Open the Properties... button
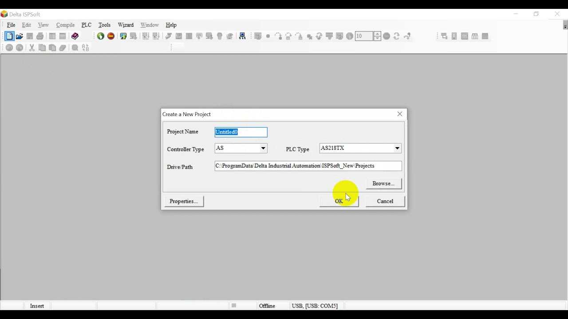The width and height of the screenshot is (568, 319). (184, 201)
